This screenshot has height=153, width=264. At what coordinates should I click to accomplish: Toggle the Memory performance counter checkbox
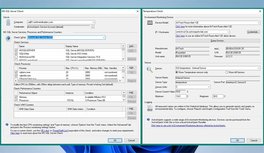16,97
